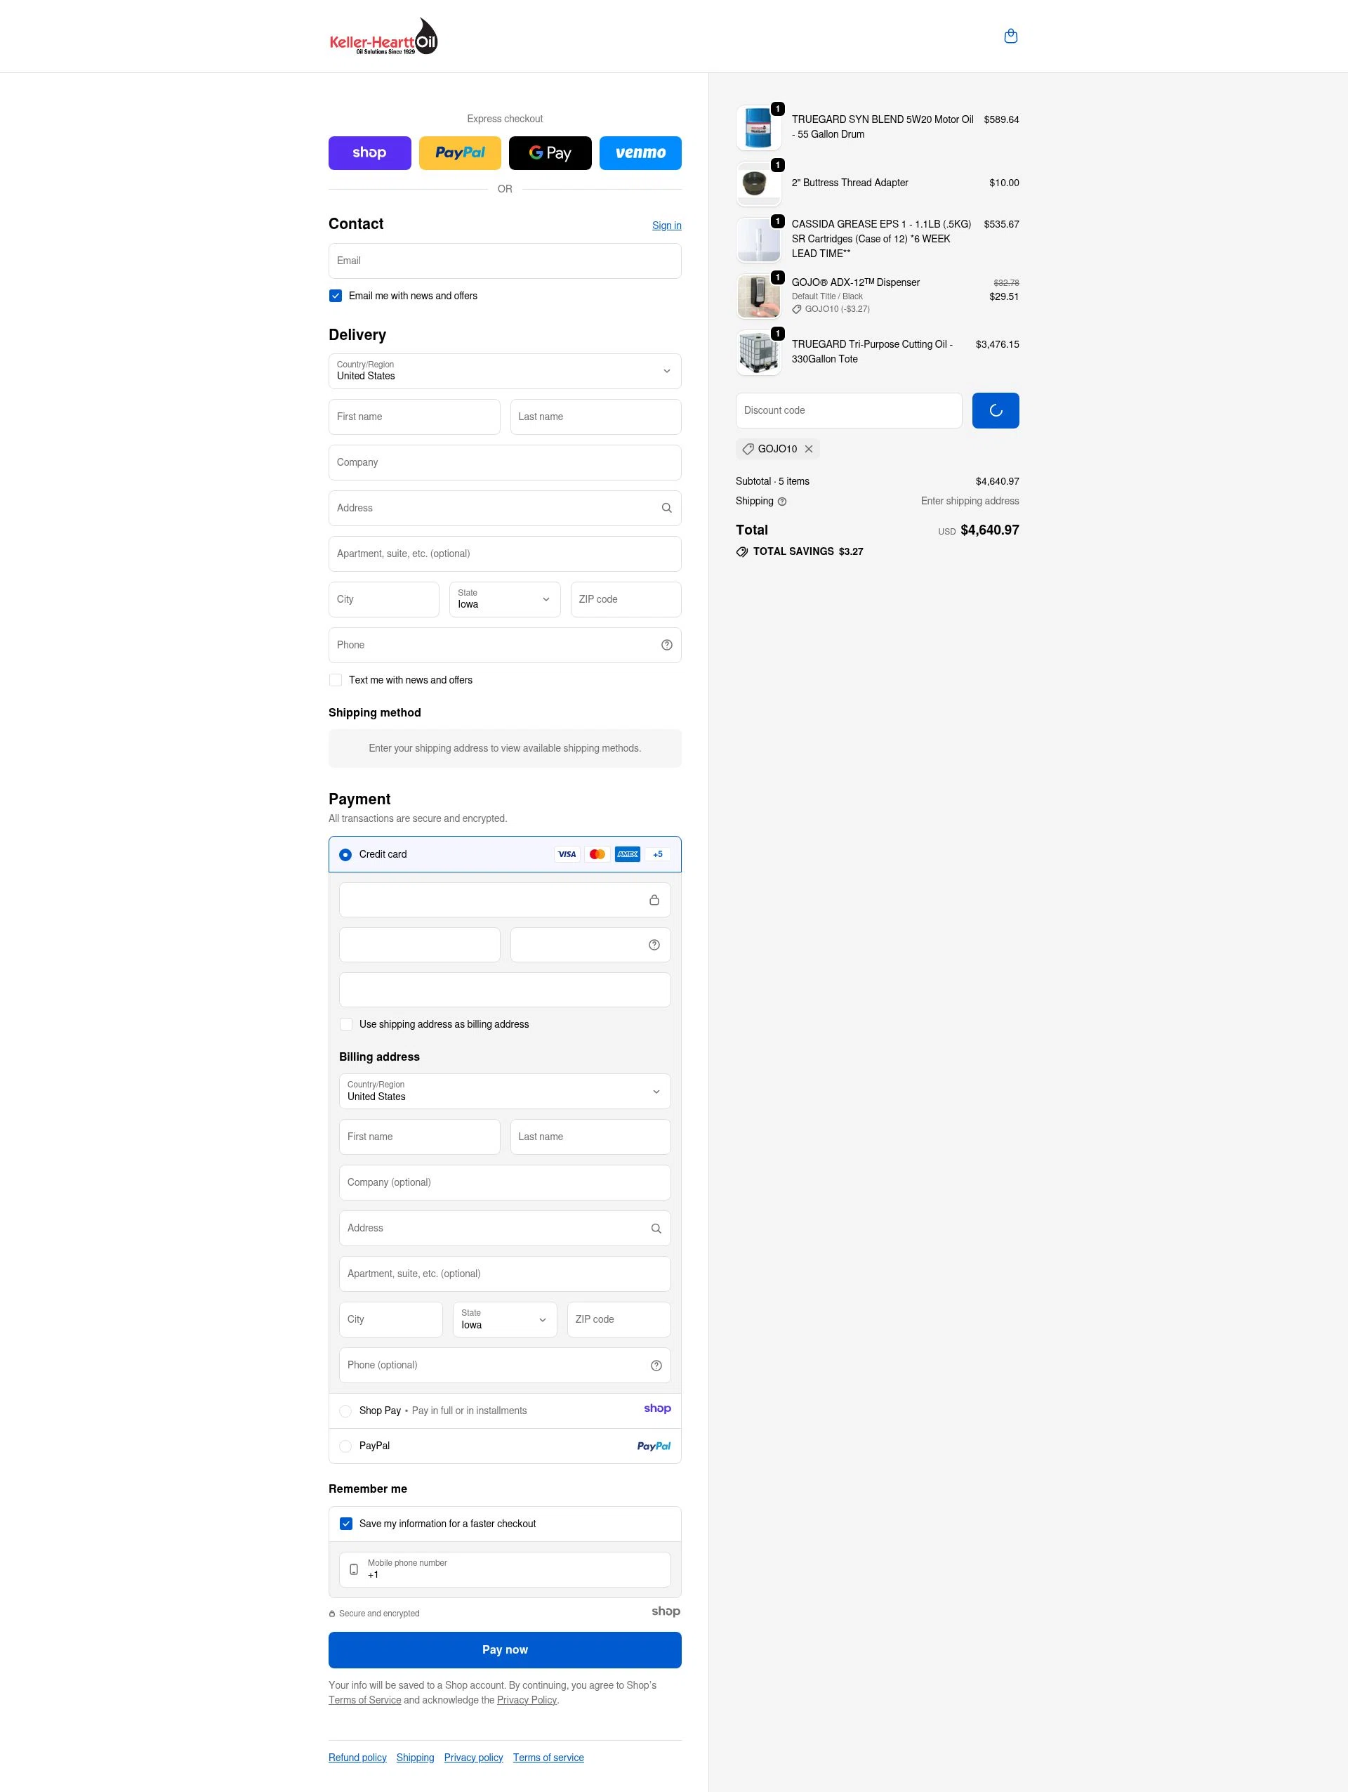Select Venmo express checkout
Image resolution: width=1348 pixels, height=1792 pixels.
click(x=640, y=152)
